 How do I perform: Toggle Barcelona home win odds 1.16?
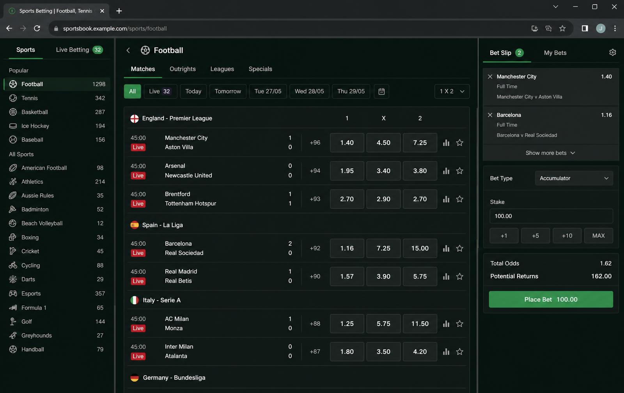click(x=347, y=248)
